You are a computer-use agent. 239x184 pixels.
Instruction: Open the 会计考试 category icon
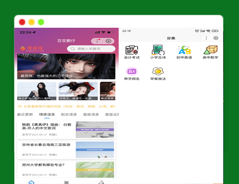tap(132, 50)
